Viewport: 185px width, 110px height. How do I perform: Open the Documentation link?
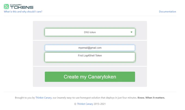(167, 11)
